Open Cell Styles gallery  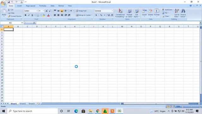point(136,13)
